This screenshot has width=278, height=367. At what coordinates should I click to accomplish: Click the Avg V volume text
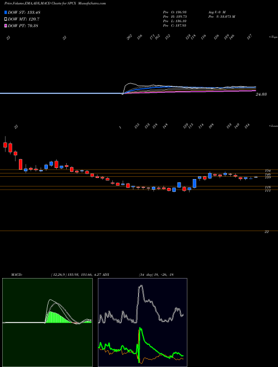click(217, 12)
